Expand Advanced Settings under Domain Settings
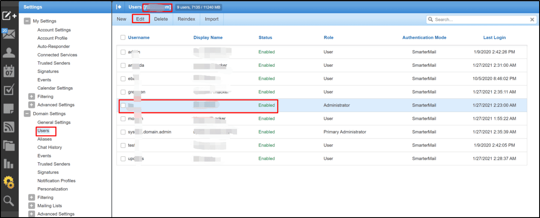Viewport: 540px width, 218px height. tap(31, 214)
